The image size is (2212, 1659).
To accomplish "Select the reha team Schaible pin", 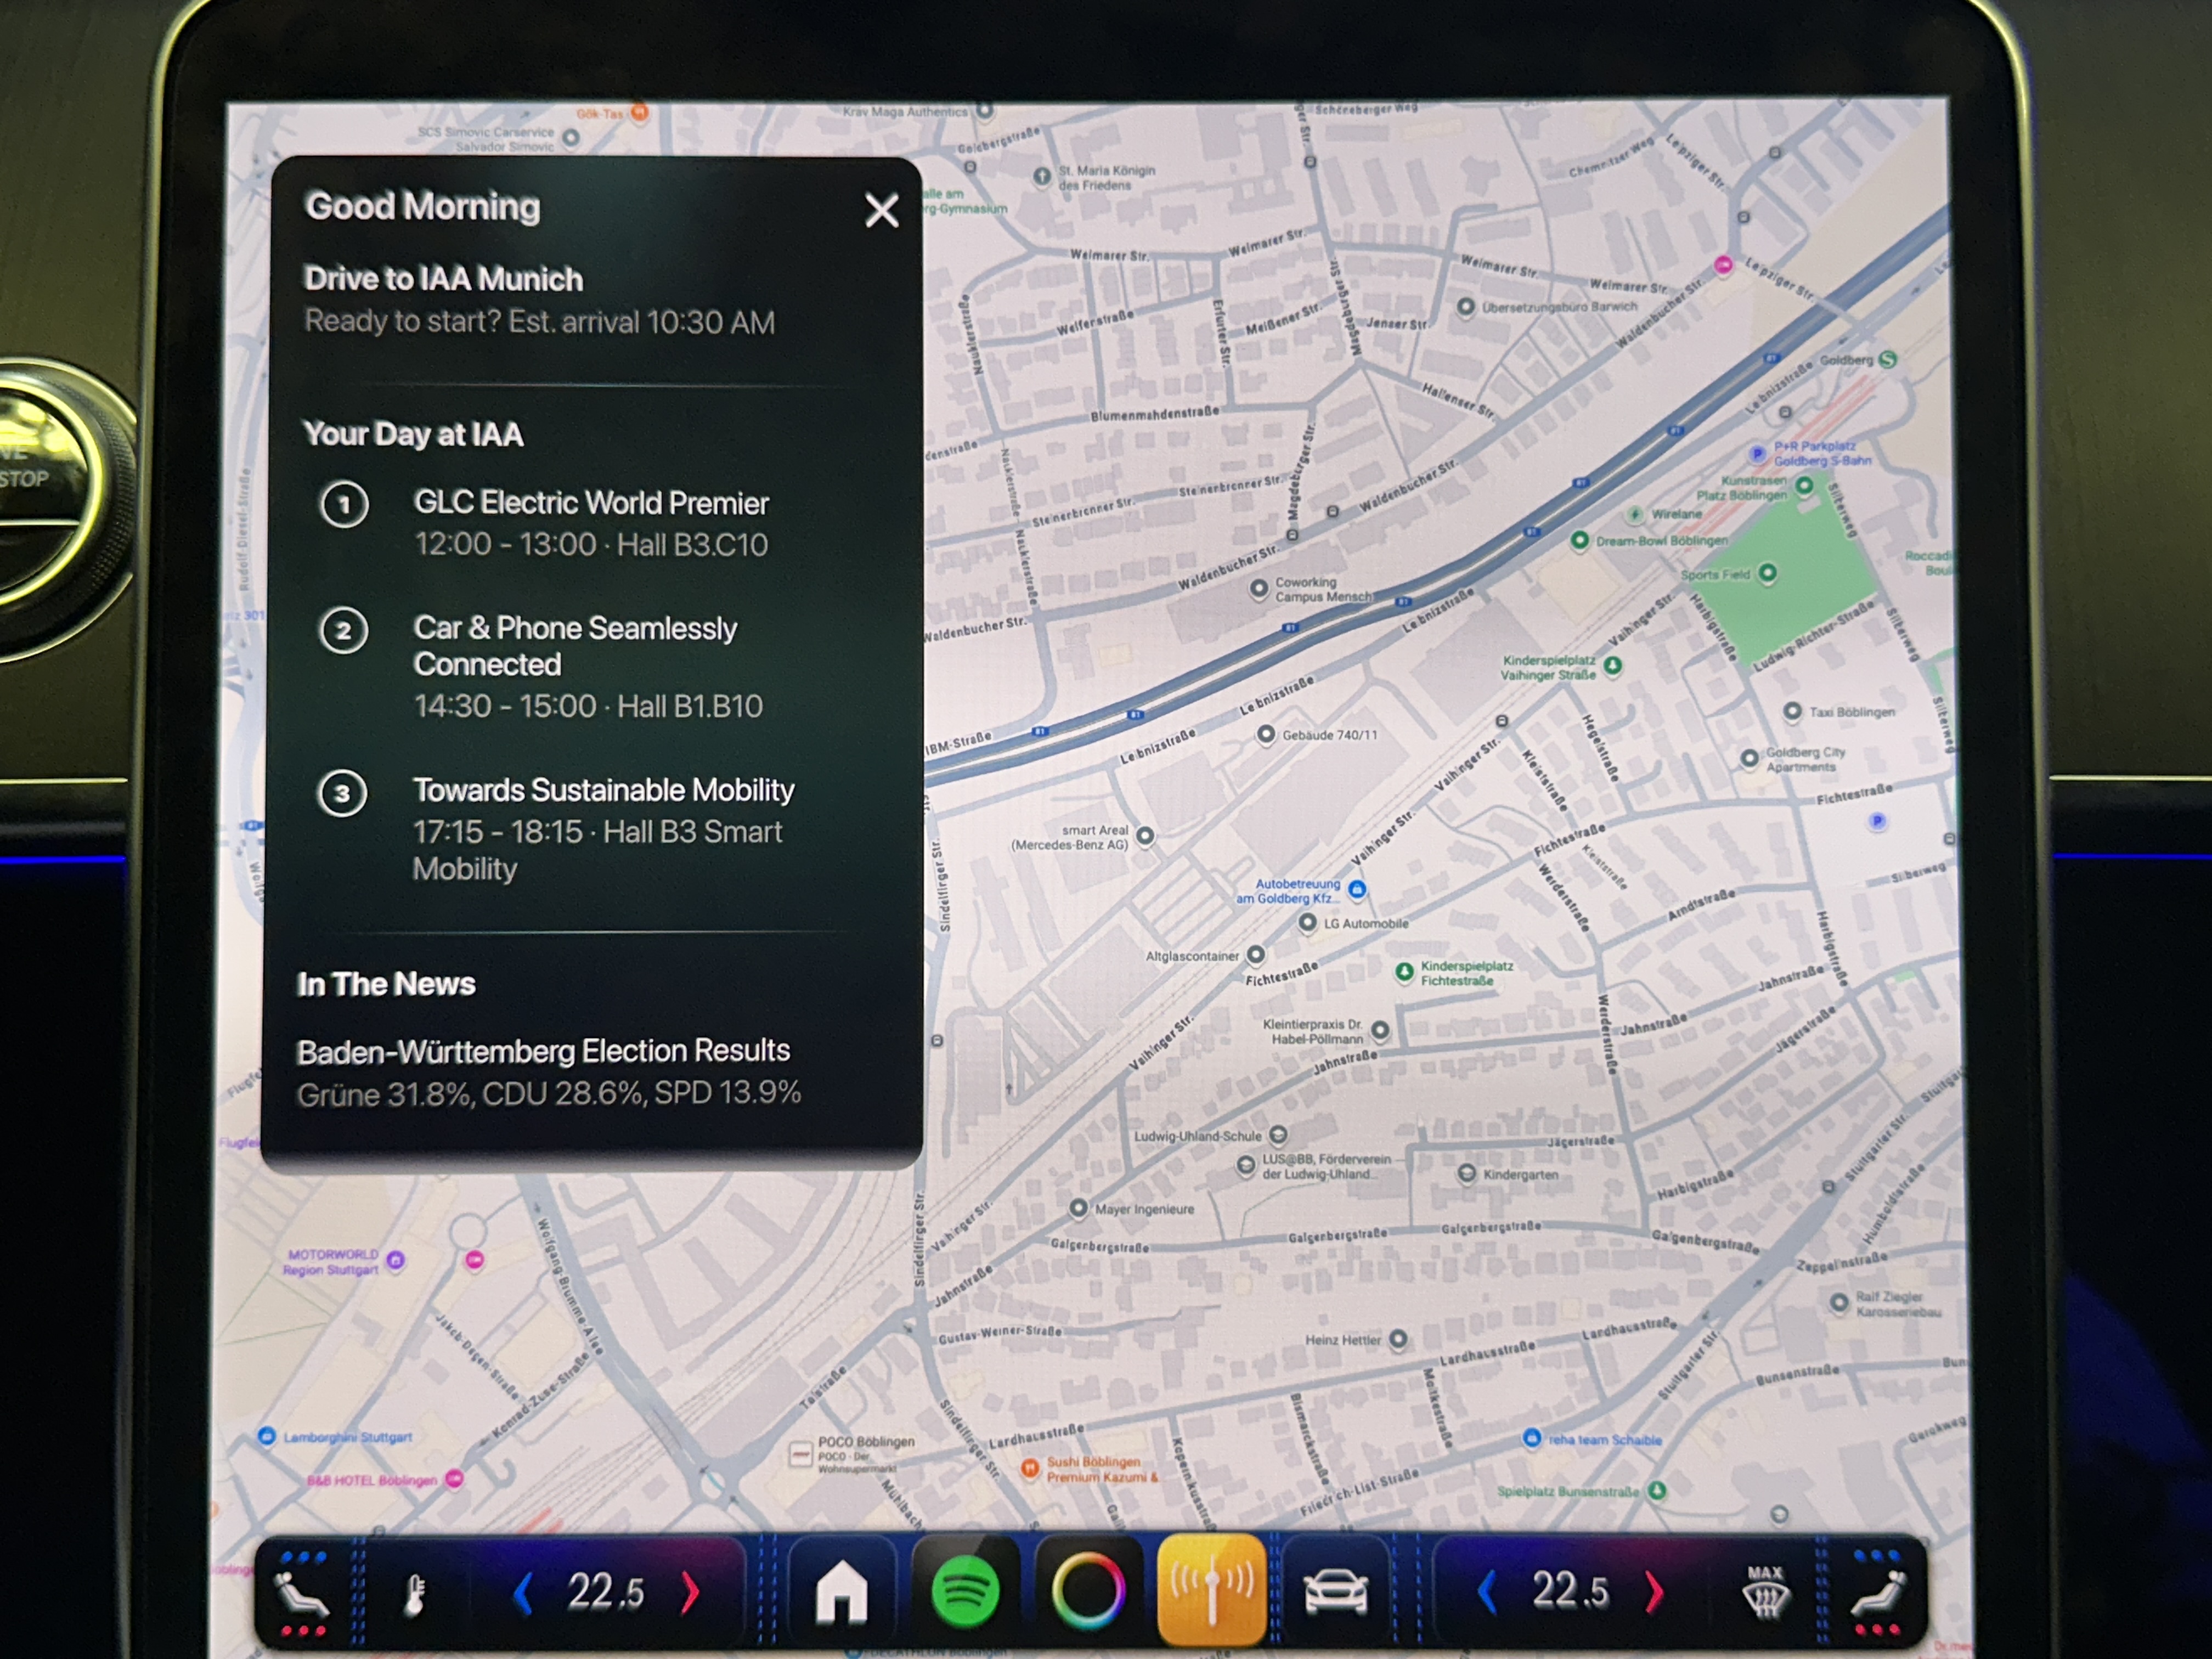I will click(1531, 1438).
